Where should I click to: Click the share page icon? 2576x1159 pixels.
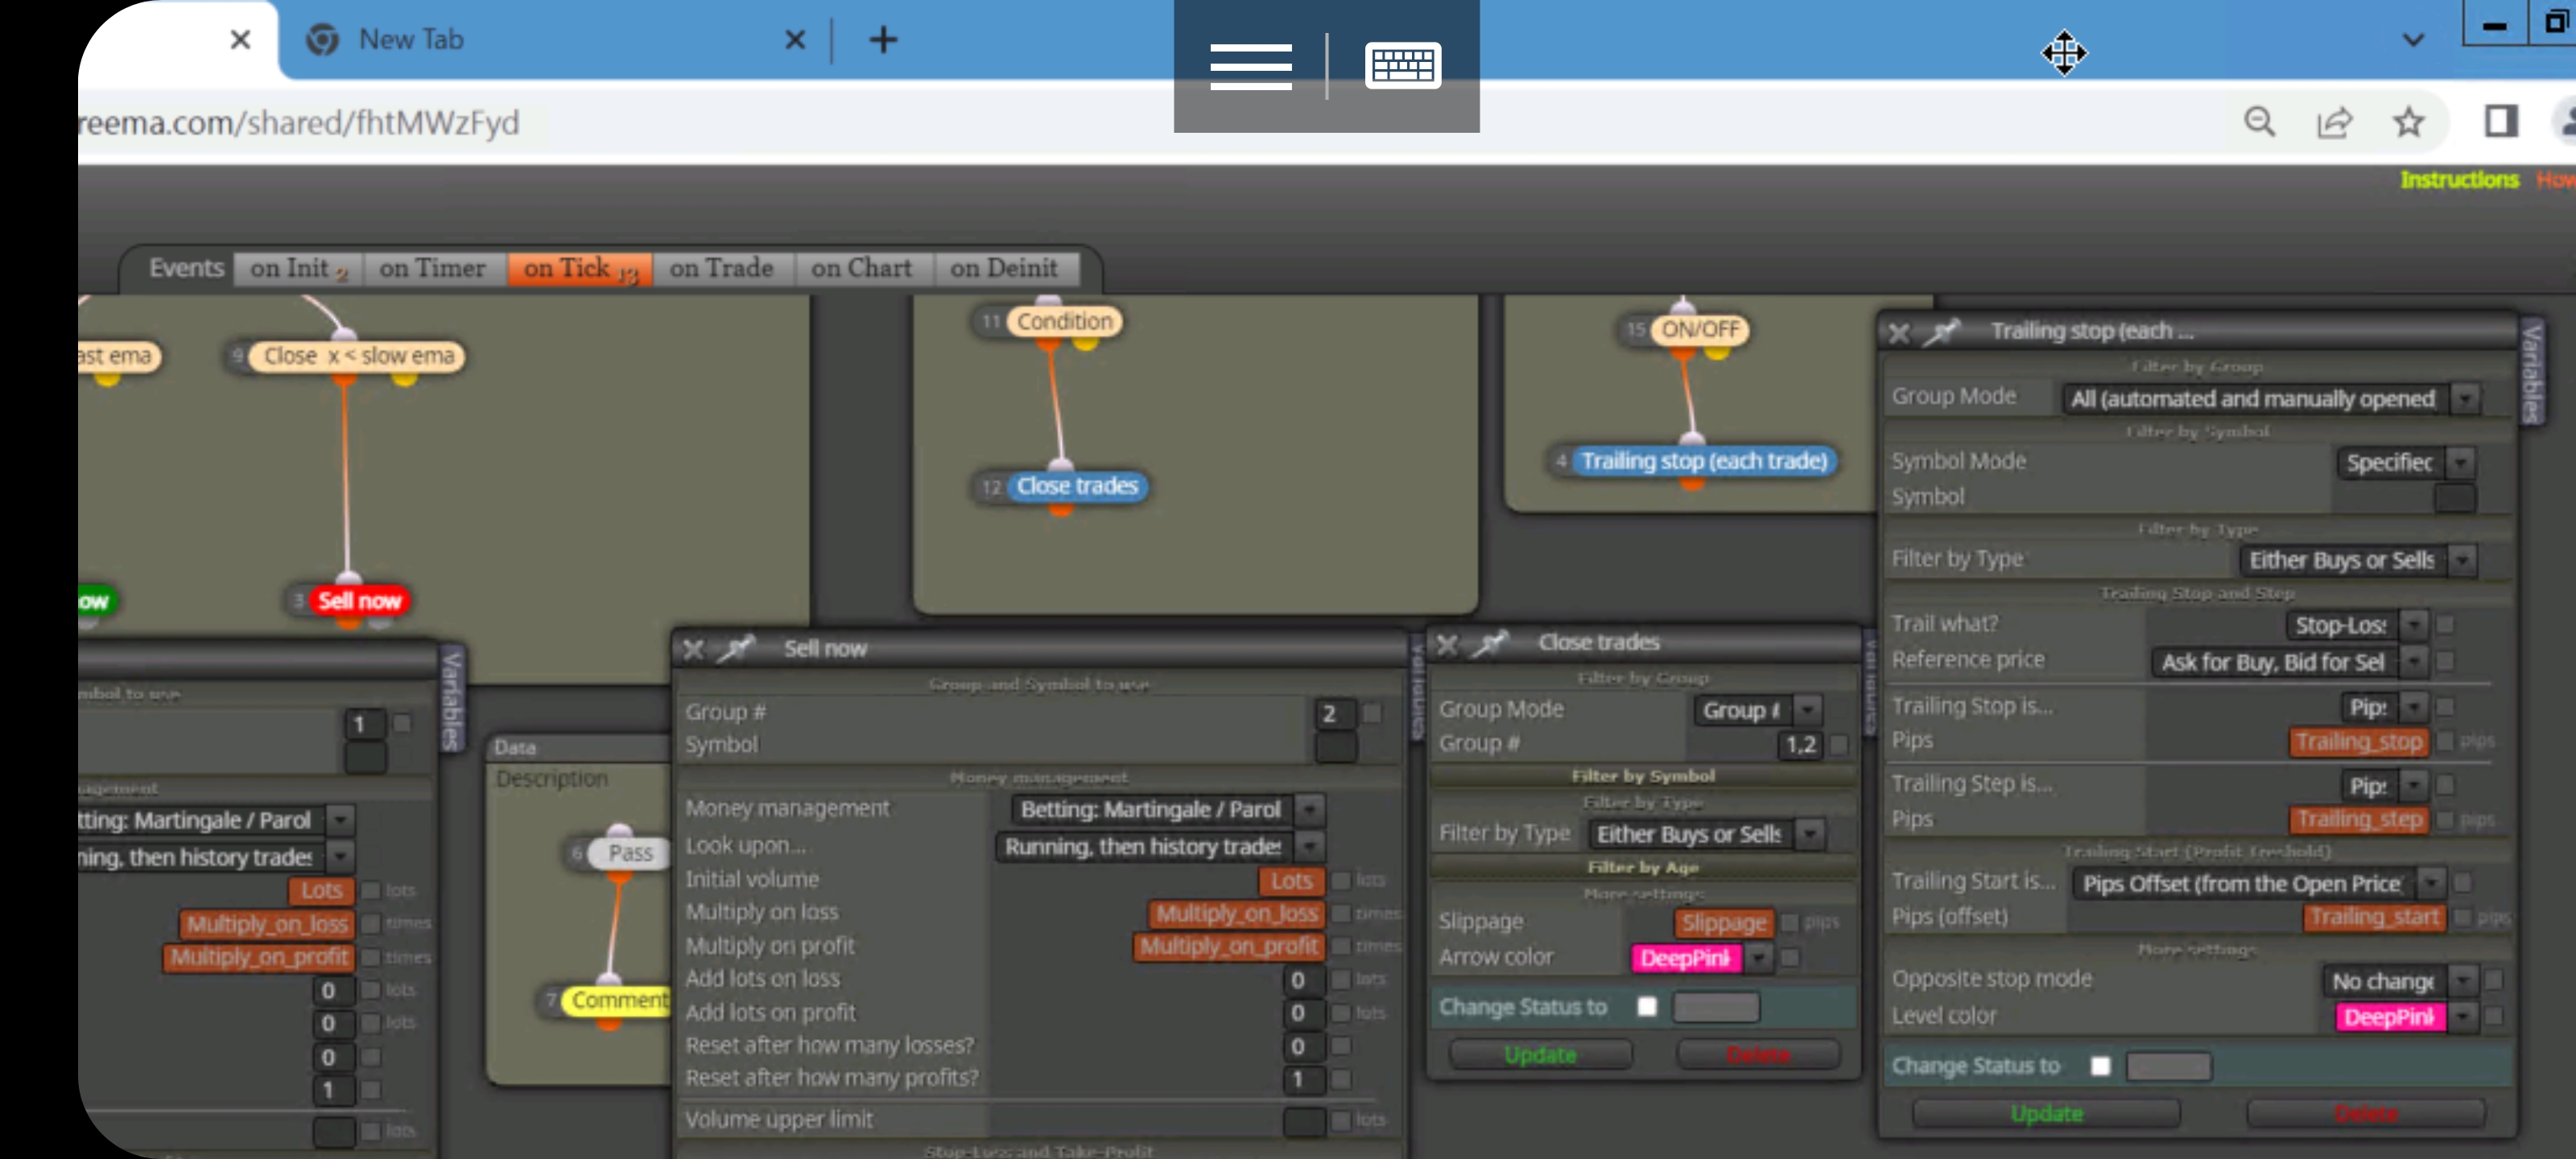[x=2334, y=122]
